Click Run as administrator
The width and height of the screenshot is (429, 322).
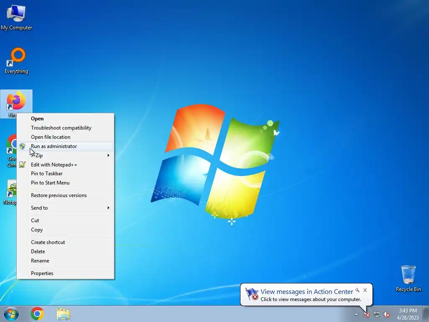[x=65, y=146]
